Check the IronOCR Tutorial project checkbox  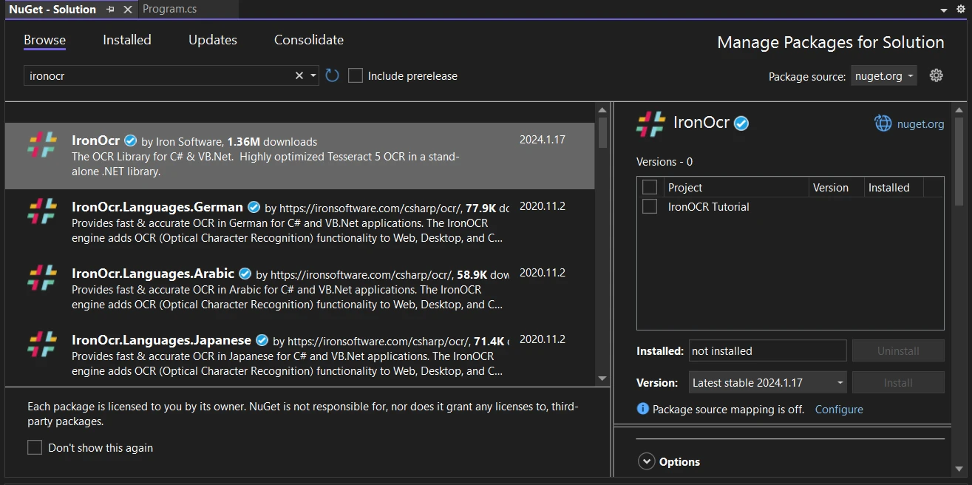(x=650, y=207)
